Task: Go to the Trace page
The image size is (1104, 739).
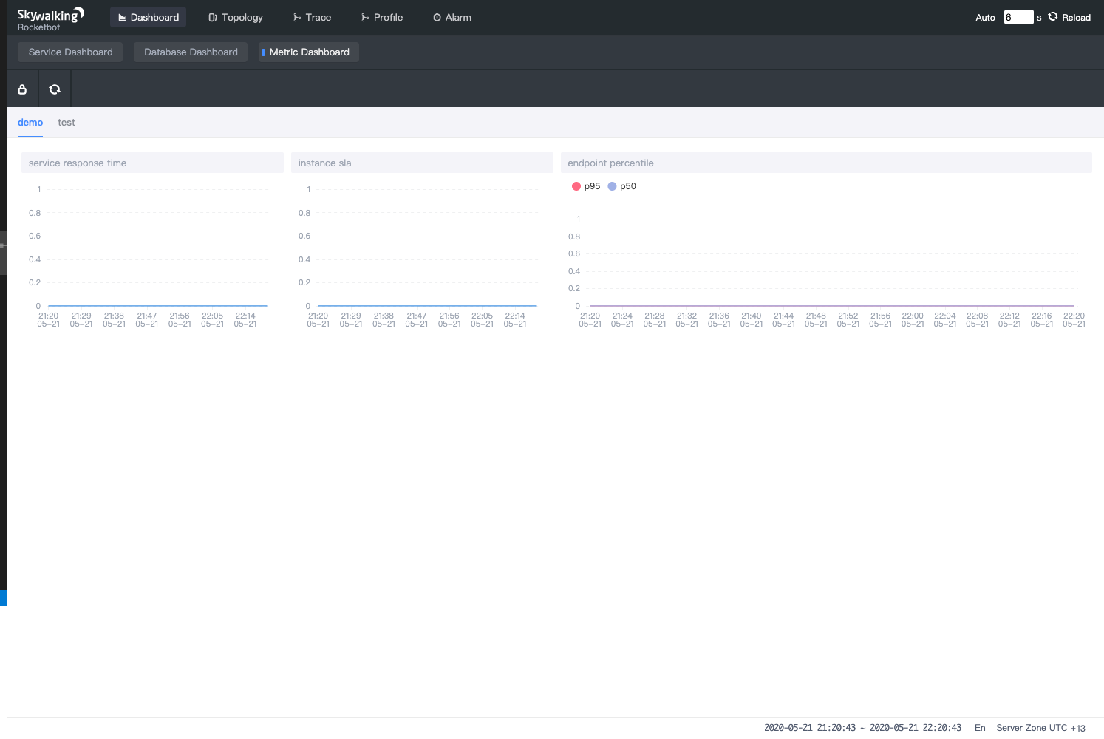Action: coord(312,17)
